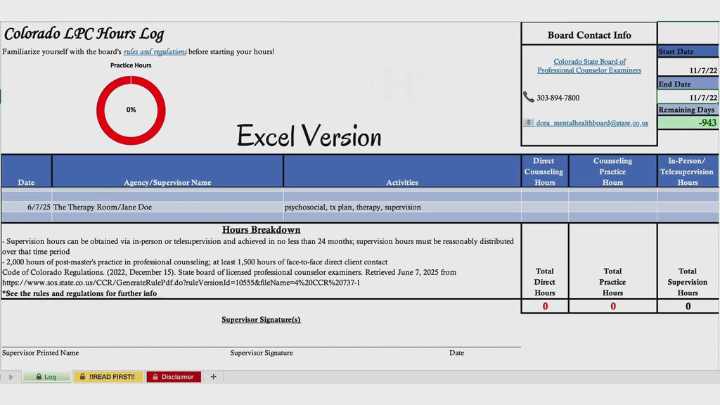Select the End Date value cell

[x=688, y=97]
